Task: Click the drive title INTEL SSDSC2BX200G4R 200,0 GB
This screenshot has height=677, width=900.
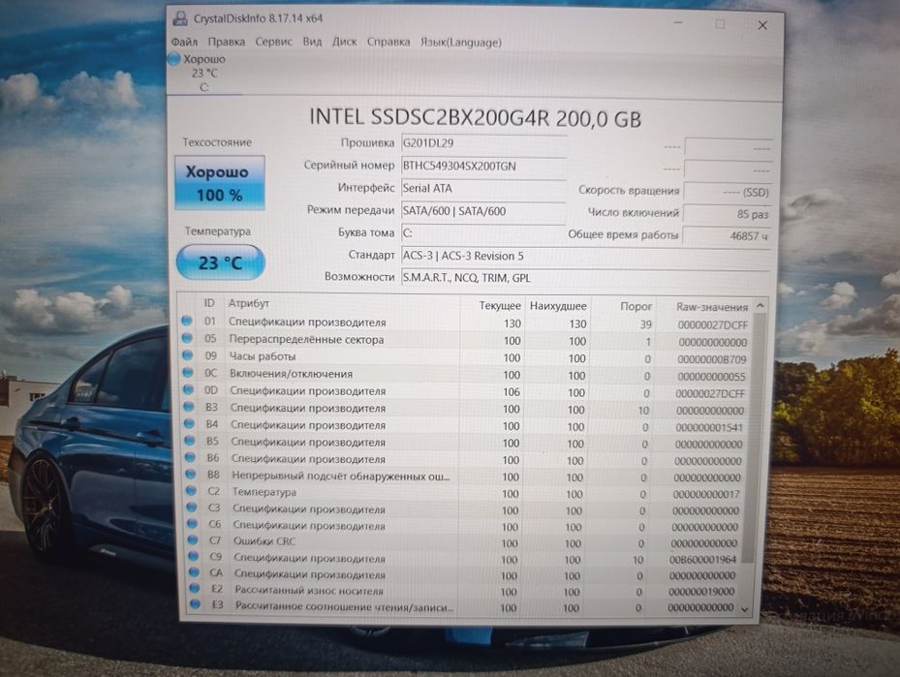Action: (x=476, y=117)
